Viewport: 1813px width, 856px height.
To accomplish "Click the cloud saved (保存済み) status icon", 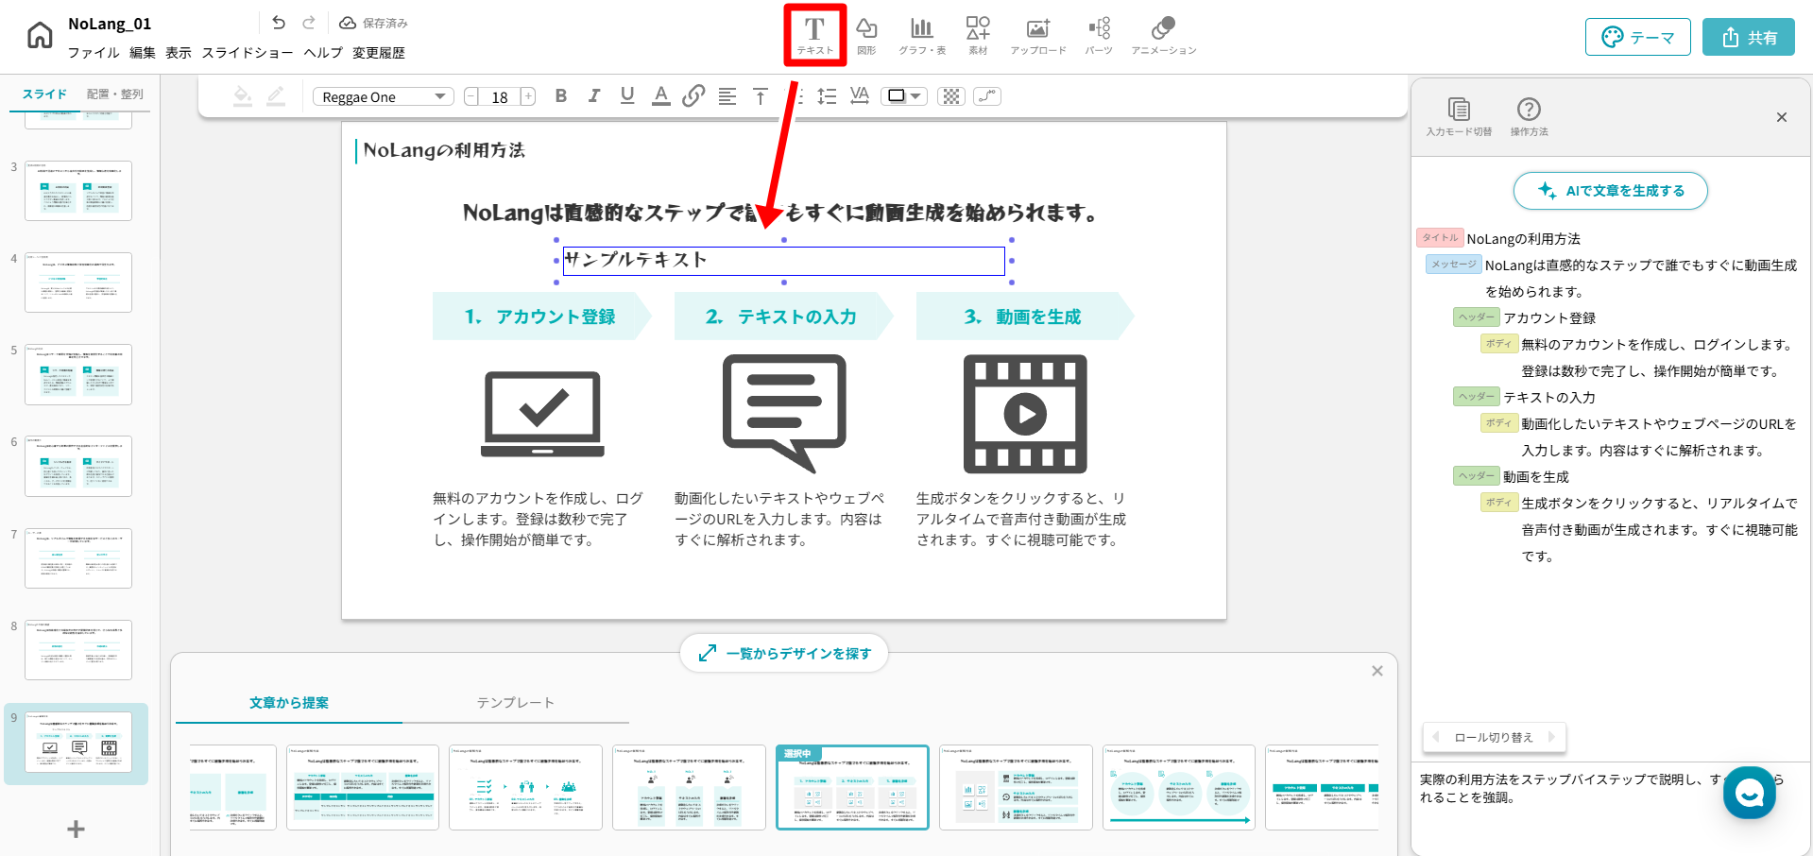I will coord(348,23).
